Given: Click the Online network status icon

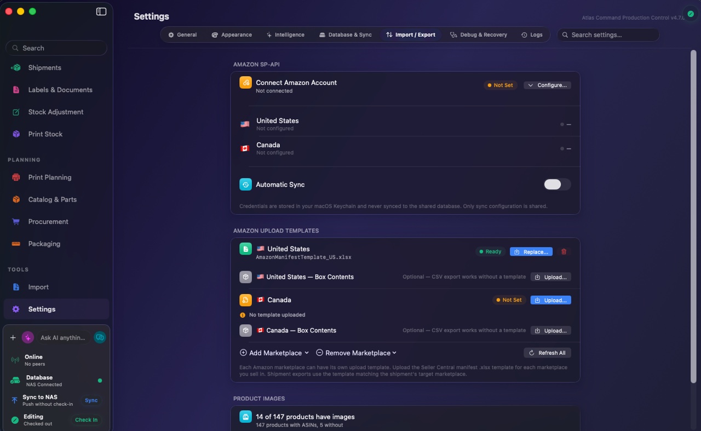Looking at the screenshot, I should tap(15, 360).
